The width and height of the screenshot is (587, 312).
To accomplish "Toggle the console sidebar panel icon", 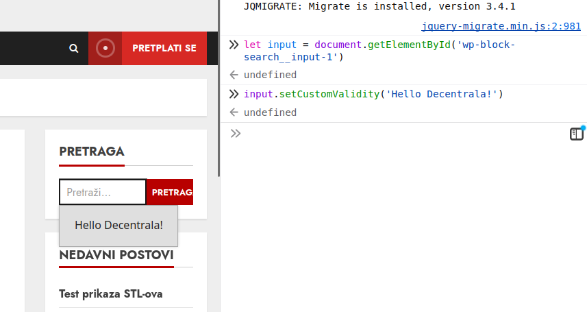I will (577, 134).
